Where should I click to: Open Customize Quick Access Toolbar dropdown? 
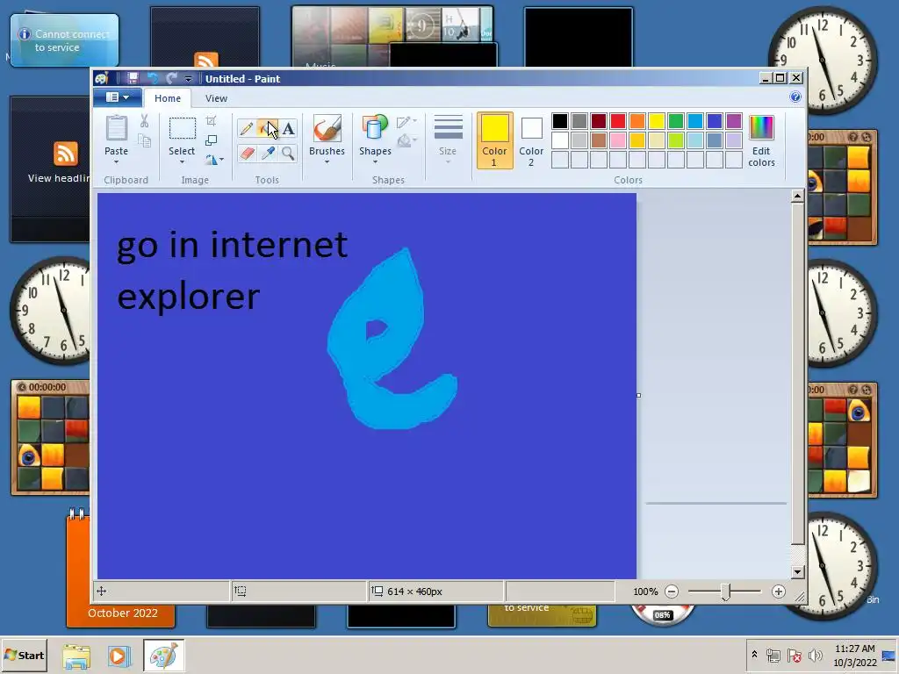coord(188,78)
